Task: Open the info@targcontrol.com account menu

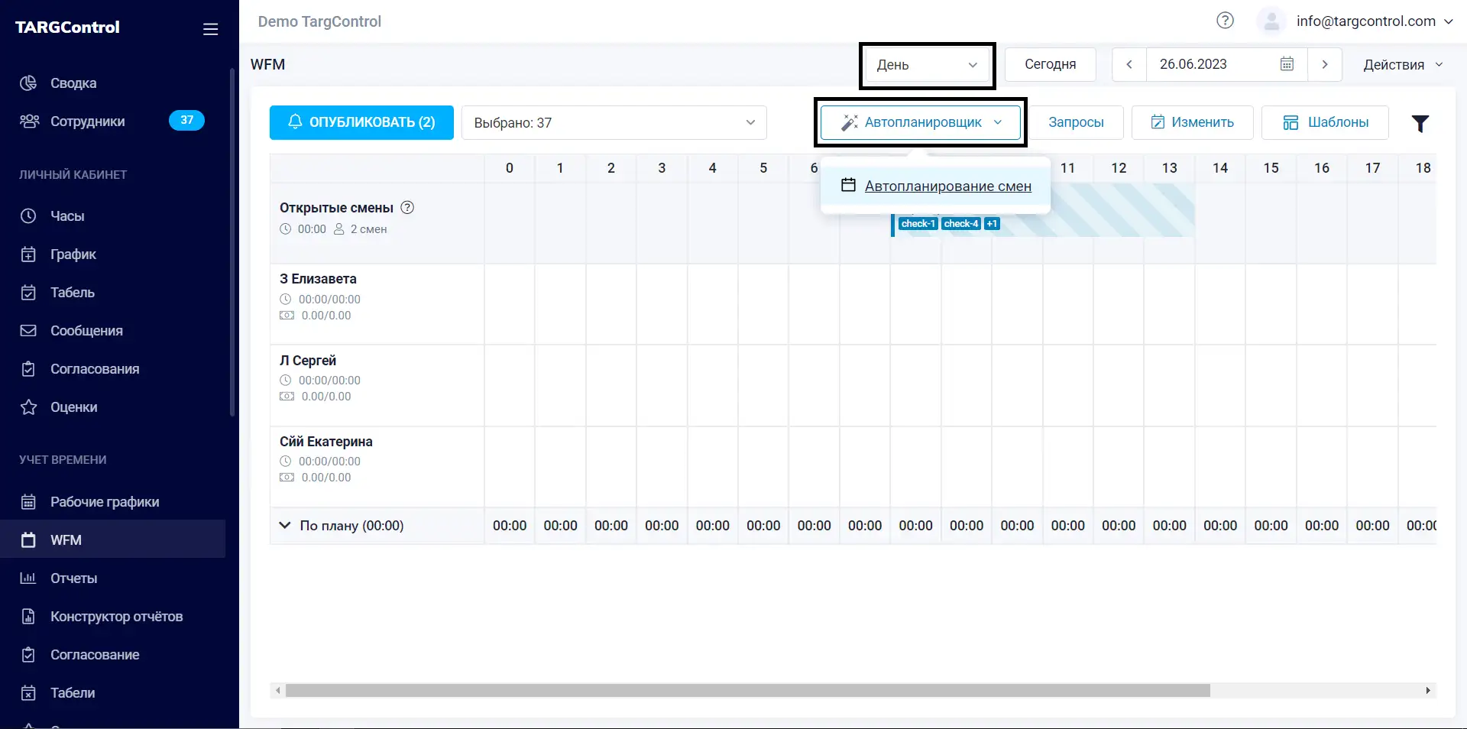Action: pos(1375,21)
